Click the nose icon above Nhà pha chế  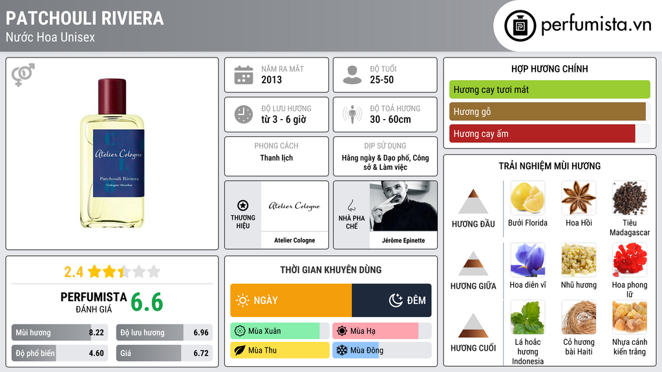pos(351,205)
